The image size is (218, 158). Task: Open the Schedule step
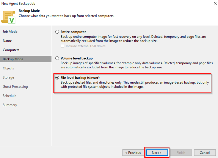9,96
